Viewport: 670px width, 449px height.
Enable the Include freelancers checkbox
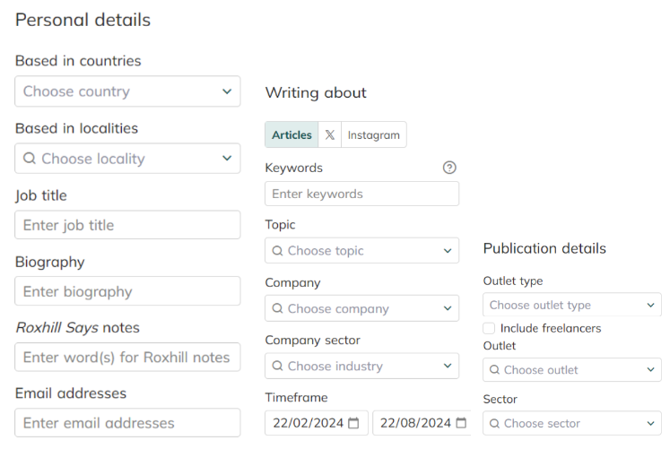(489, 328)
